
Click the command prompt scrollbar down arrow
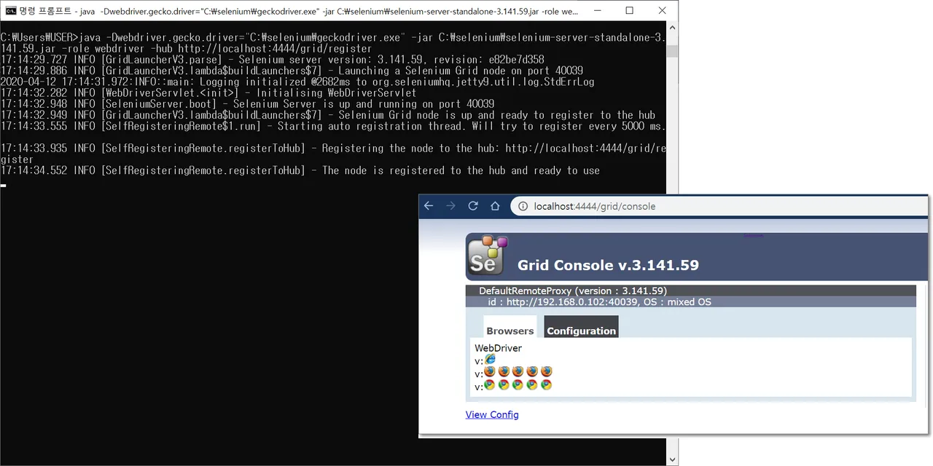click(673, 460)
